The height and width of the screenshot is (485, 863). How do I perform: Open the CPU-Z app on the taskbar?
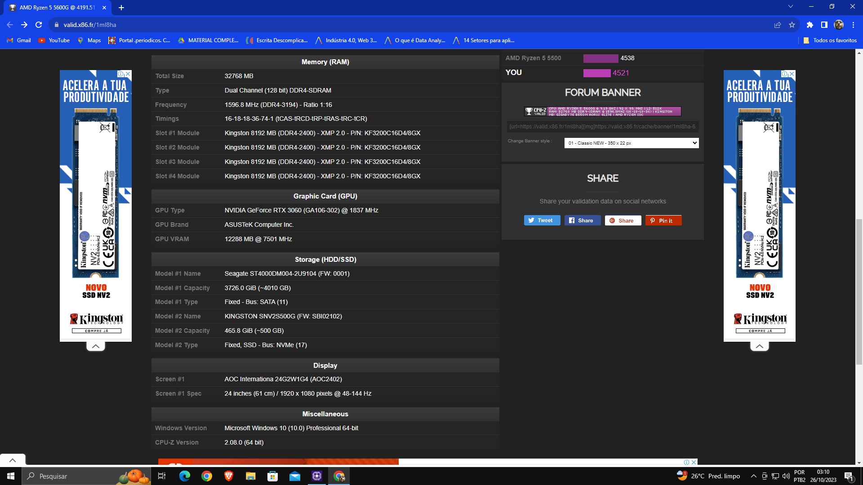pyautogui.click(x=317, y=476)
